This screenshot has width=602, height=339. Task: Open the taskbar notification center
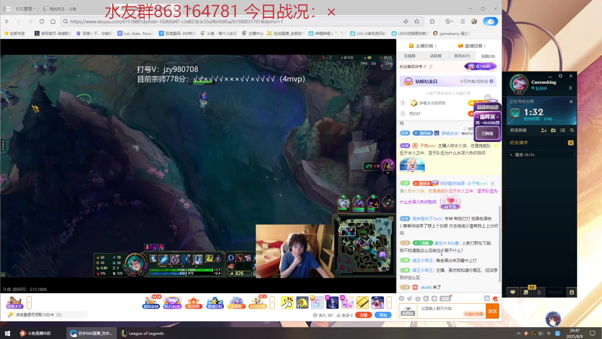point(592,333)
